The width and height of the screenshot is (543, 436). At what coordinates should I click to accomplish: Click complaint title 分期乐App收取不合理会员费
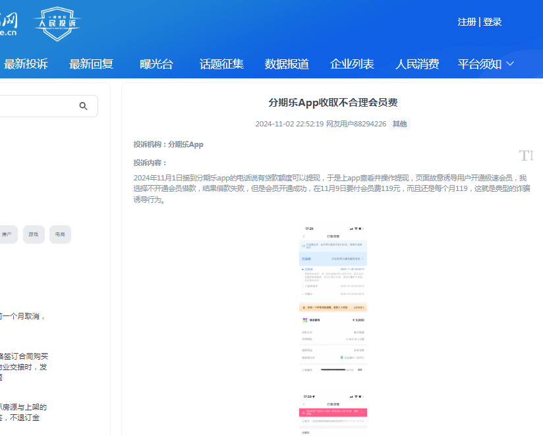pos(333,103)
